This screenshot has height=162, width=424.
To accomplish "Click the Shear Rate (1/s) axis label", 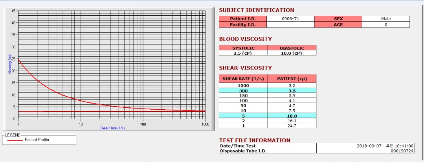I will (x=112, y=128).
